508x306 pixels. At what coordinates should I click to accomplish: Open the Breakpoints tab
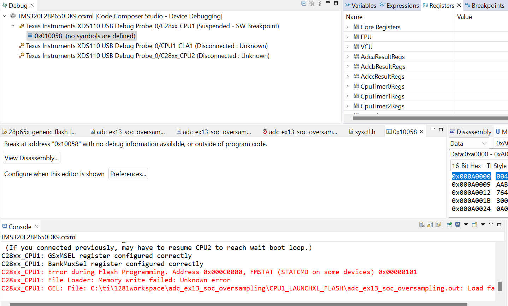[485, 5]
